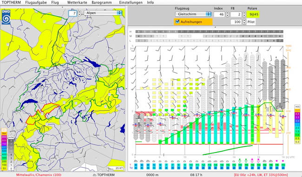Viewport: 302px width, 177px height.
Task: Click the first cloud icon in forecast row
Action: click(136, 161)
